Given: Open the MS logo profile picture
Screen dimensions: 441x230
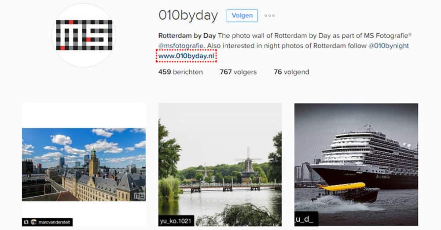Looking at the screenshot, I should click(x=84, y=36).
